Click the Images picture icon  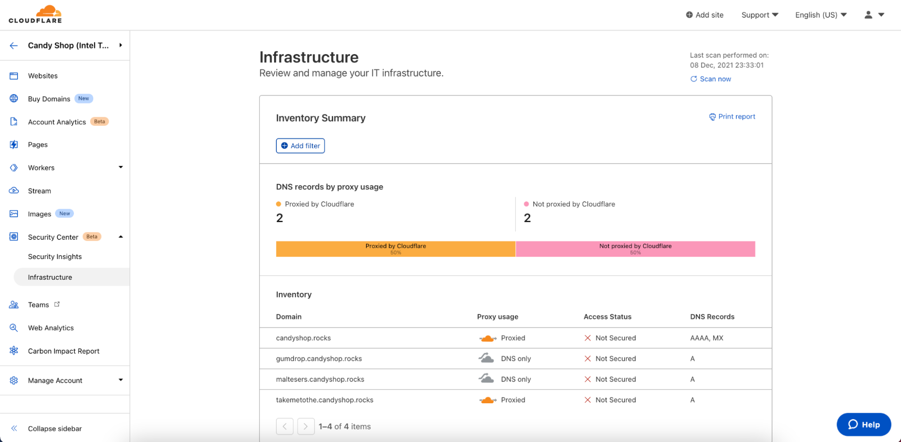pyautogui.click(x=14, y=214)
